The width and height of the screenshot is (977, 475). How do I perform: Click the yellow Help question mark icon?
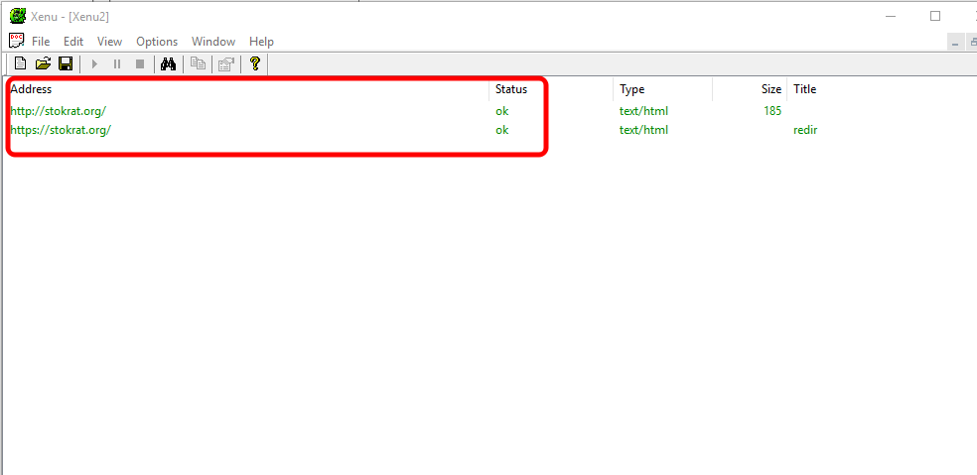click(255, 64)
